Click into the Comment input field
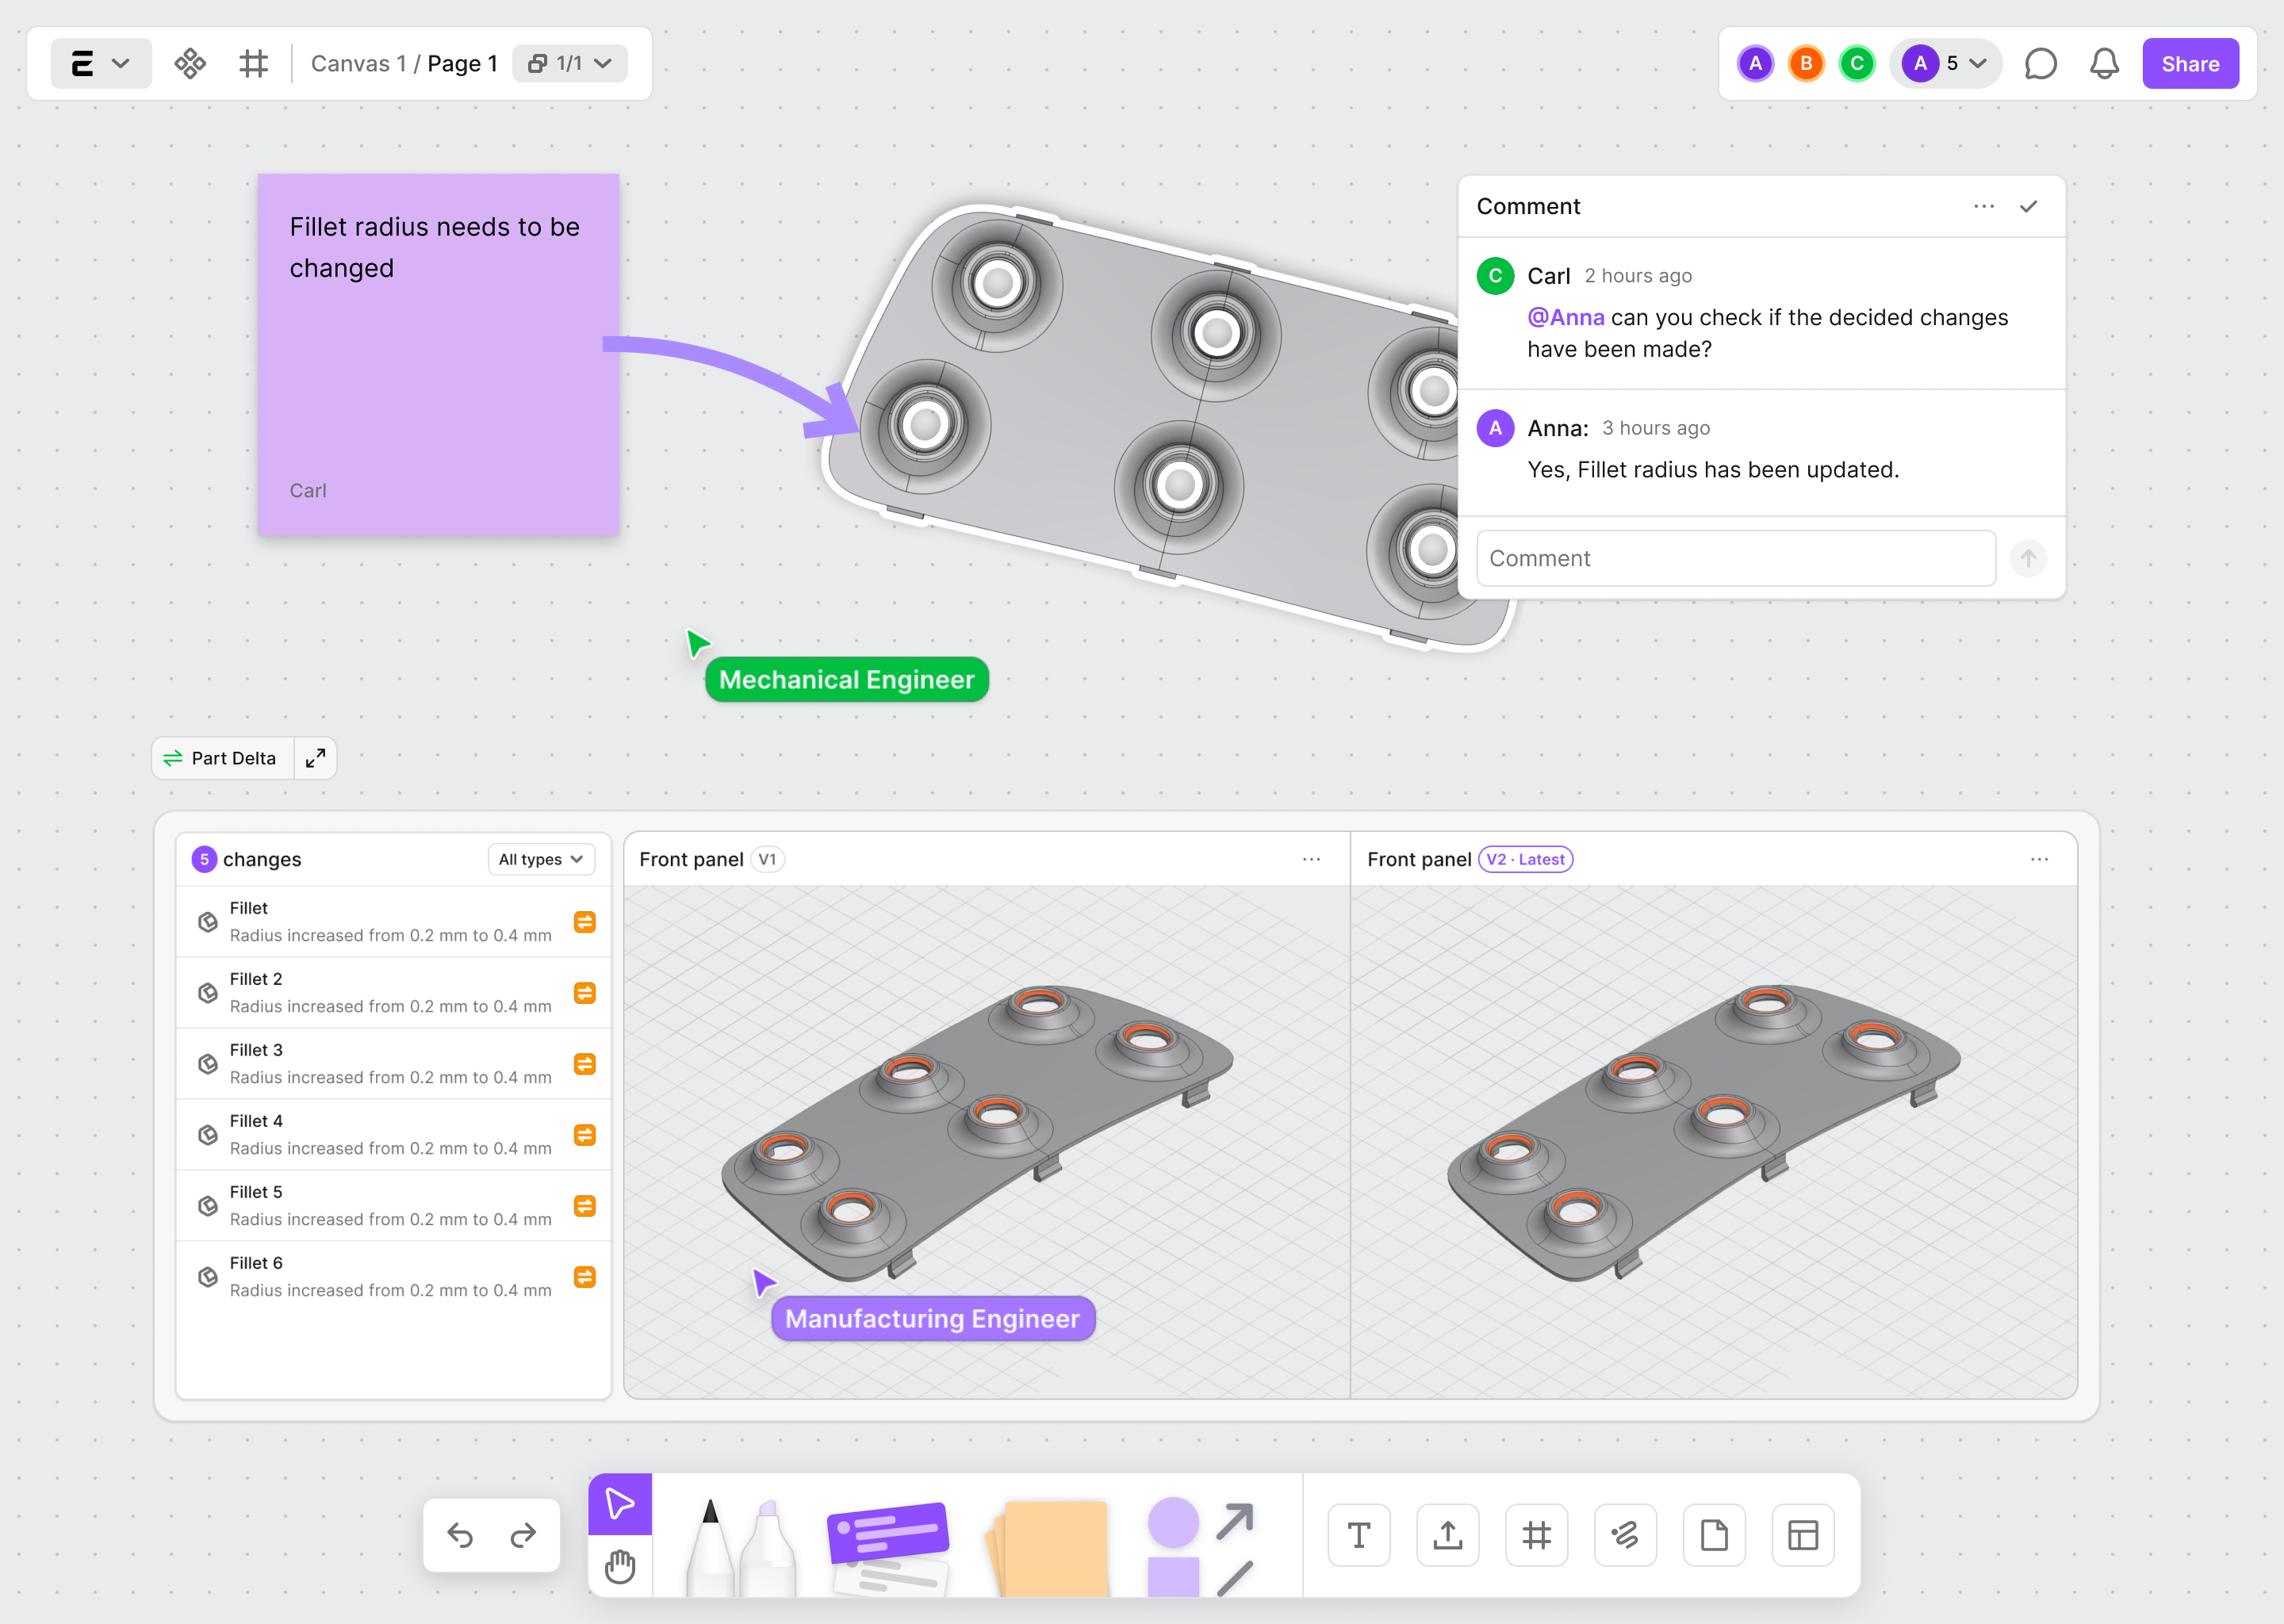Screen dimensions: 2284x1624 pyautogui.click(x=1735, y=558)
